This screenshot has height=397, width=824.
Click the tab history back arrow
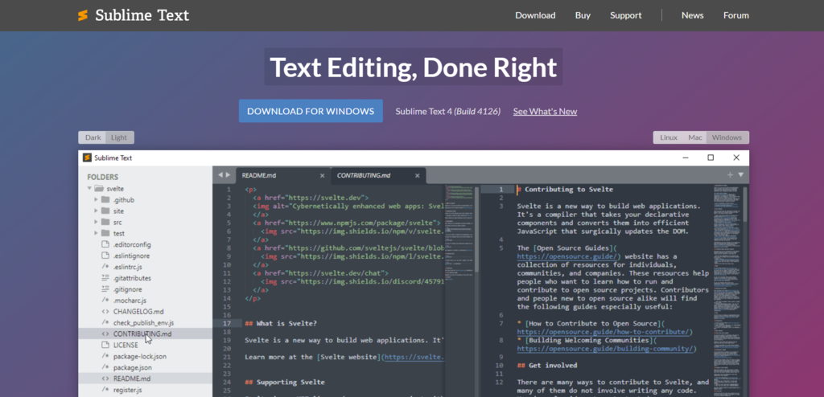(x=220, y=174)
